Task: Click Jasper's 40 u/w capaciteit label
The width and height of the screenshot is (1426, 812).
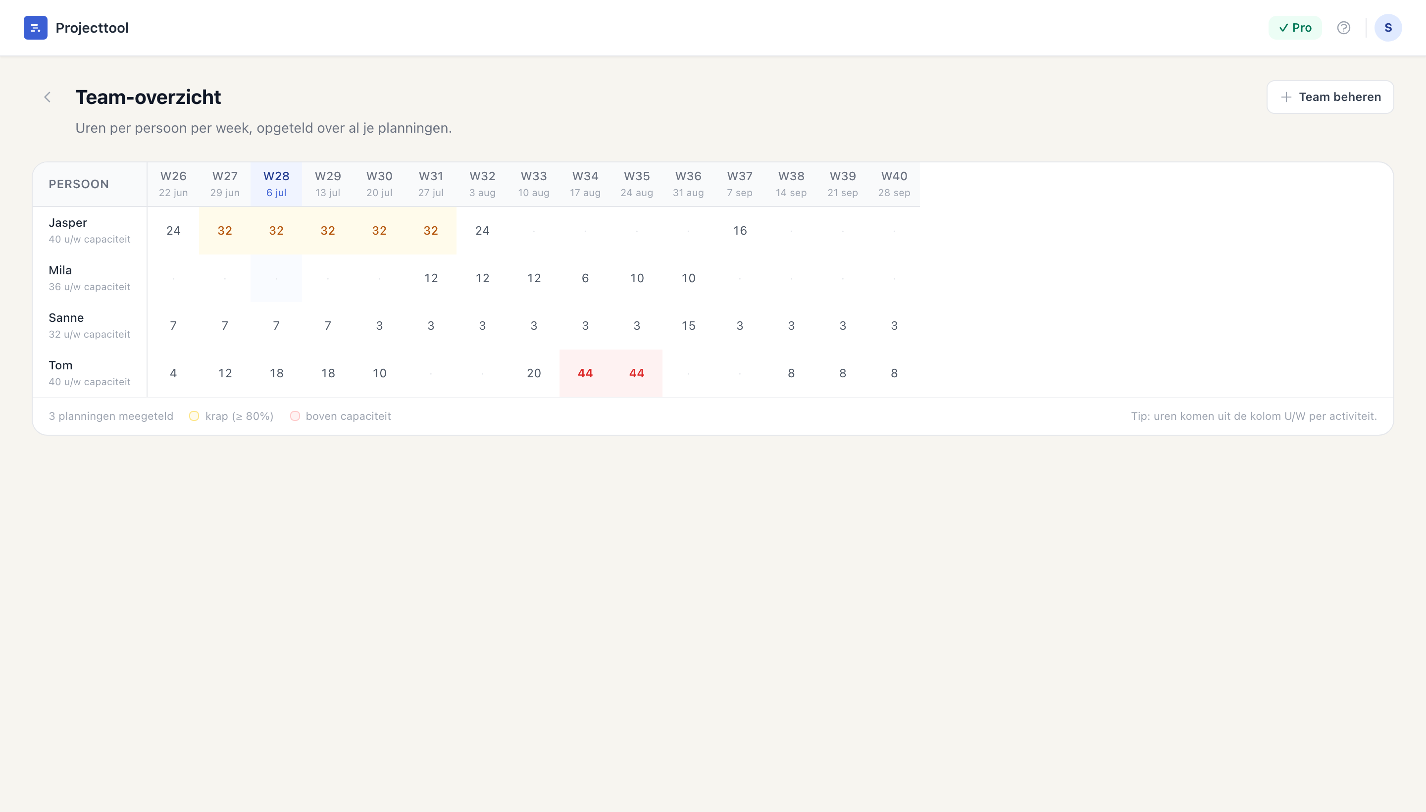Action: [89, 239]
